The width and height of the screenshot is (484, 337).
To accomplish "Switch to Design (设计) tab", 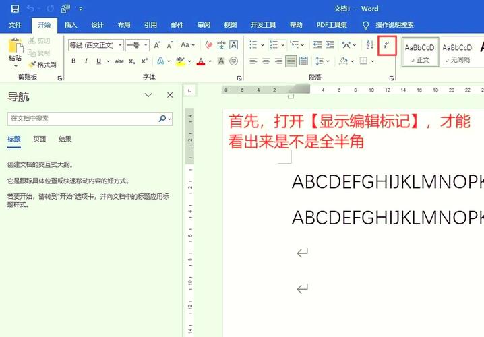I will 97,25.
